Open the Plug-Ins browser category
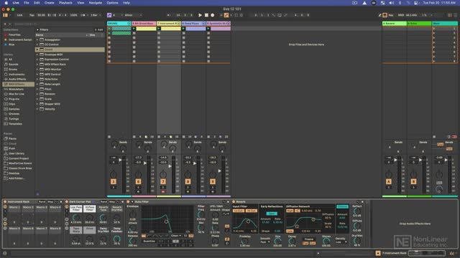Screen dimensions: 460x258 pyautogui.click(x=14, y=99)
